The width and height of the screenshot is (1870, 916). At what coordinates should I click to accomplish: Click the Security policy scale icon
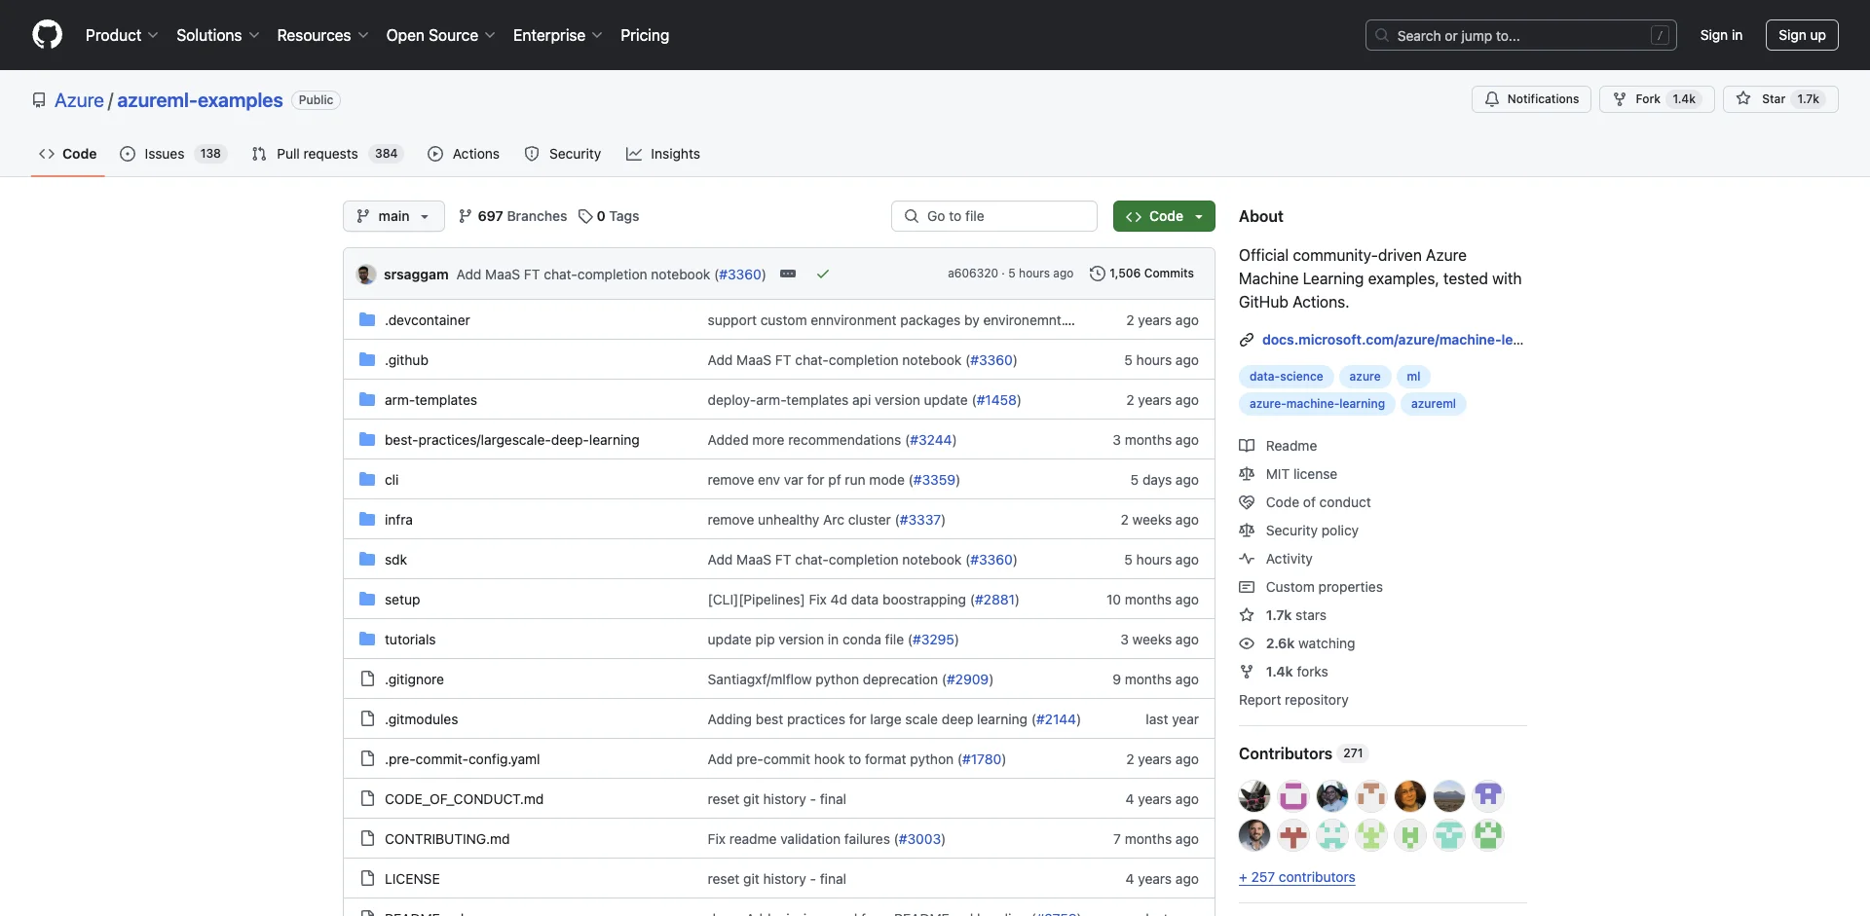pos(1247,531)
